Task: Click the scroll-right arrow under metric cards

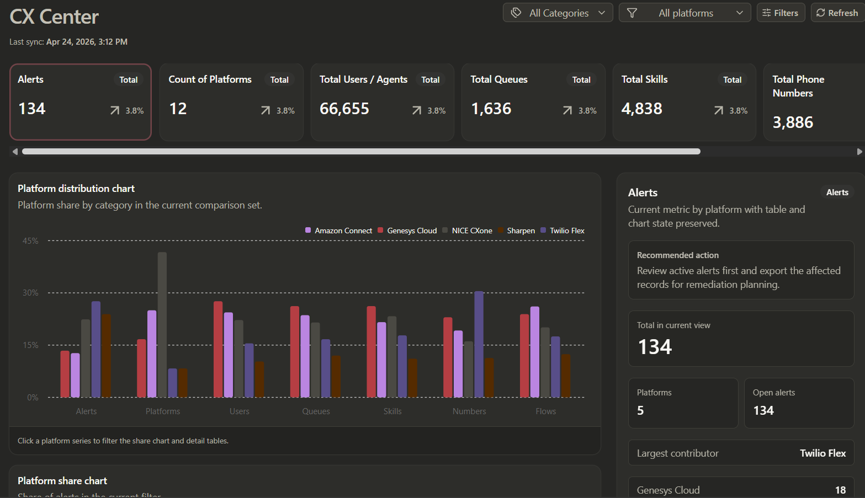Action: point(859,151)
